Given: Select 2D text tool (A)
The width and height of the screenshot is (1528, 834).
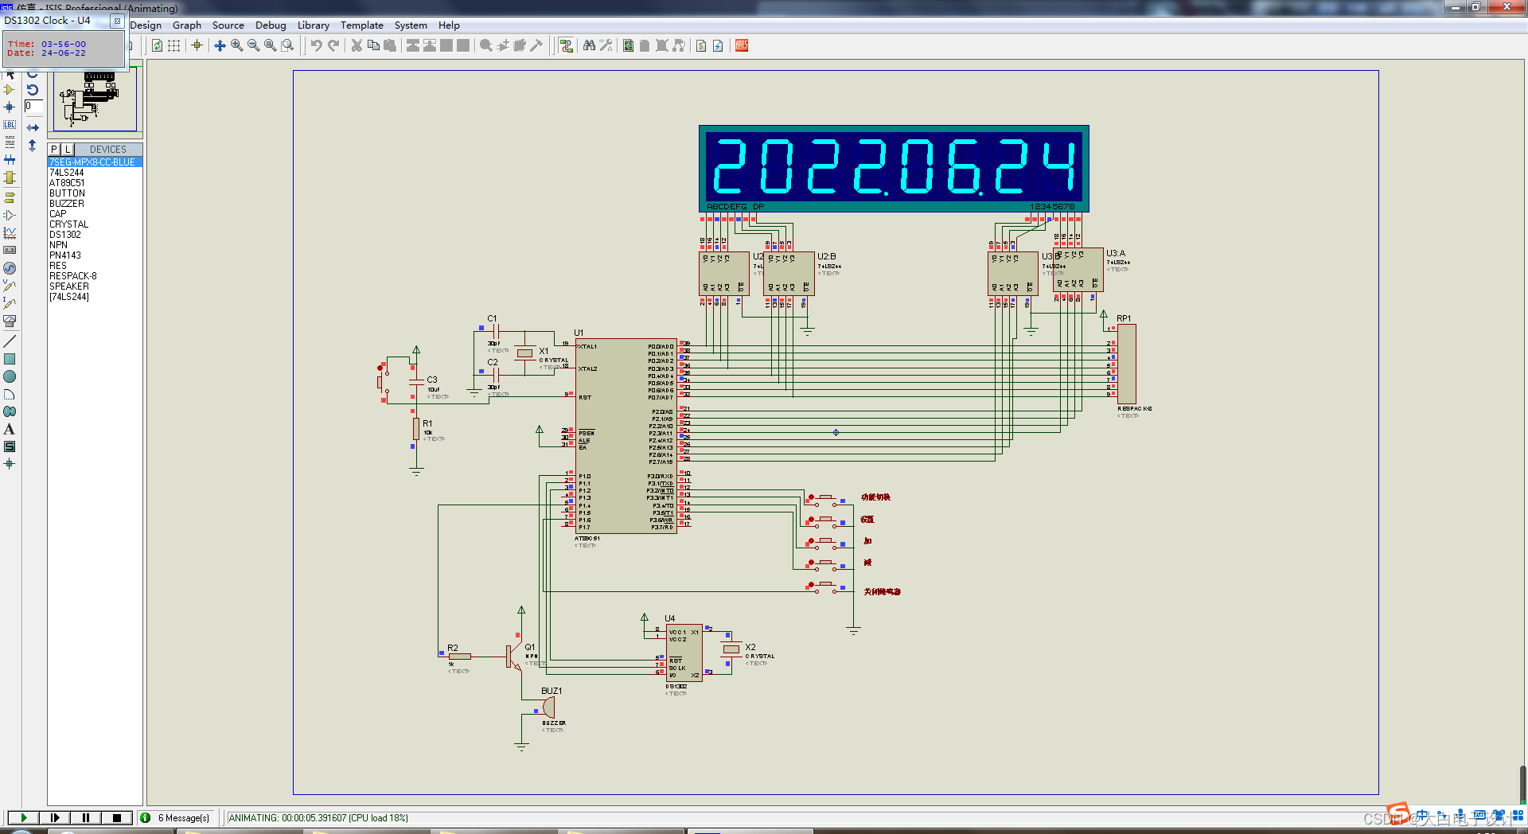Looking at the screenshot, I should (x=10, y=429).
